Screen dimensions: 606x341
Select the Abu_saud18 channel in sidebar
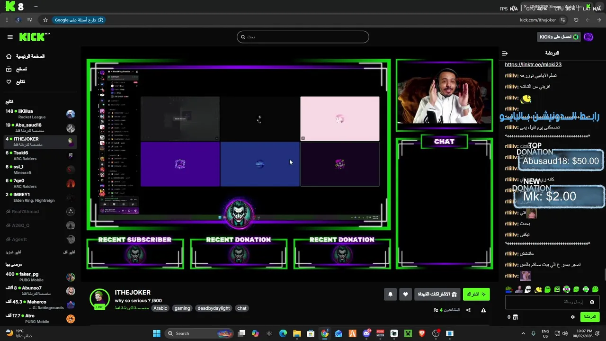40,128
